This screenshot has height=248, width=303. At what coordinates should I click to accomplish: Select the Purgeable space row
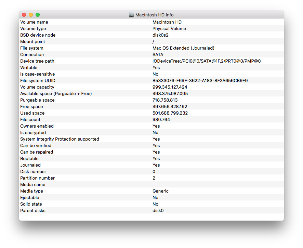coord(151,100)
